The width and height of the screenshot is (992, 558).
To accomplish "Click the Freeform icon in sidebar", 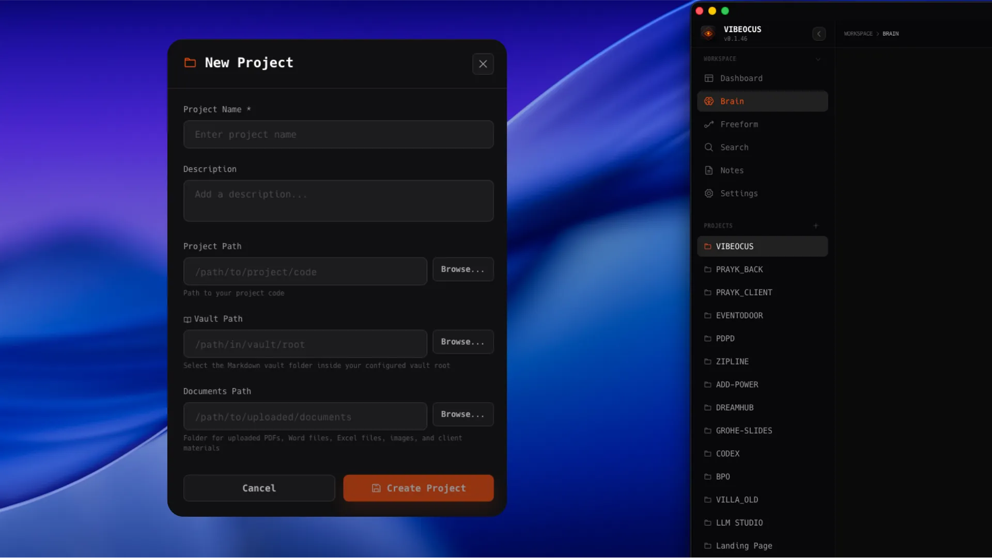I will coord(709,124).
